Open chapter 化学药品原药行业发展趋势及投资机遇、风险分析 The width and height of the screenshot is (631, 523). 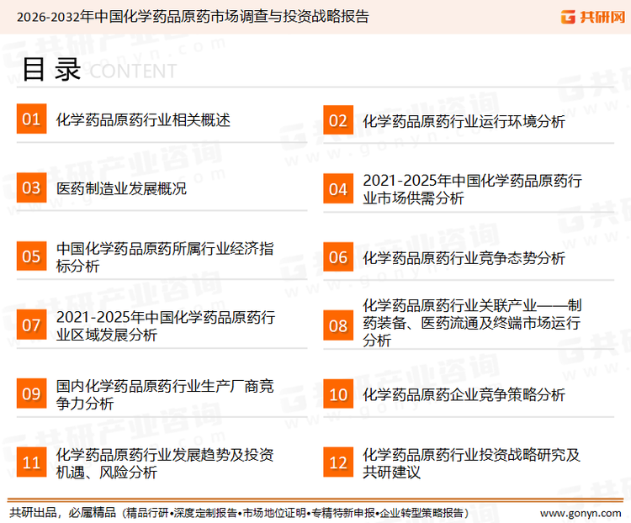point(165,463)
